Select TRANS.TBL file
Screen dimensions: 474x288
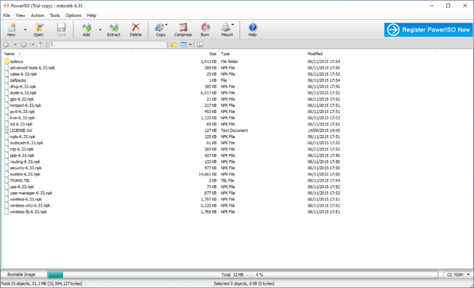pos(20,181)
